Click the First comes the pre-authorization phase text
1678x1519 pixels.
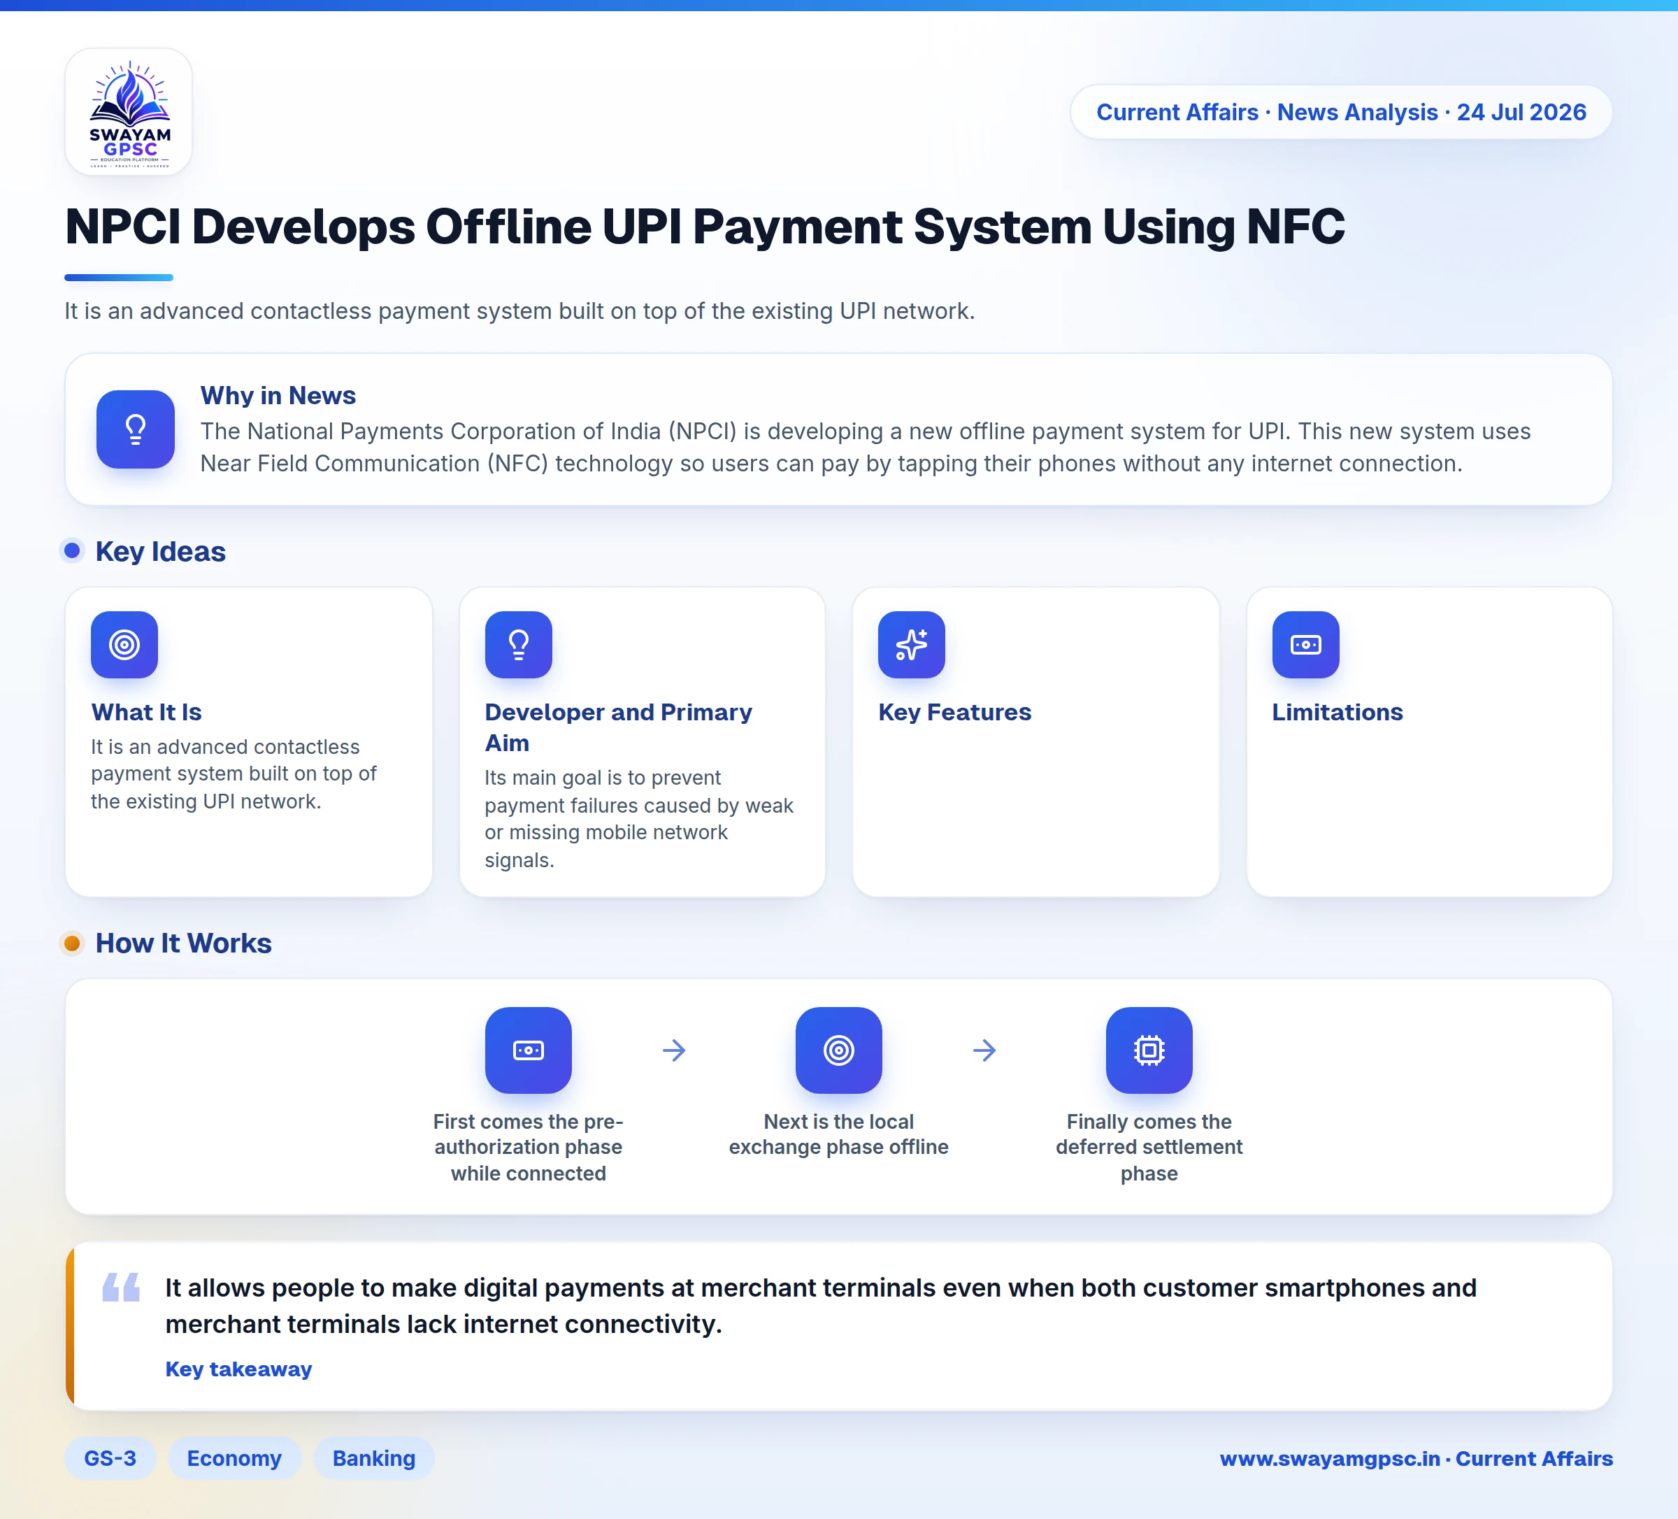tap(529, 1147)
